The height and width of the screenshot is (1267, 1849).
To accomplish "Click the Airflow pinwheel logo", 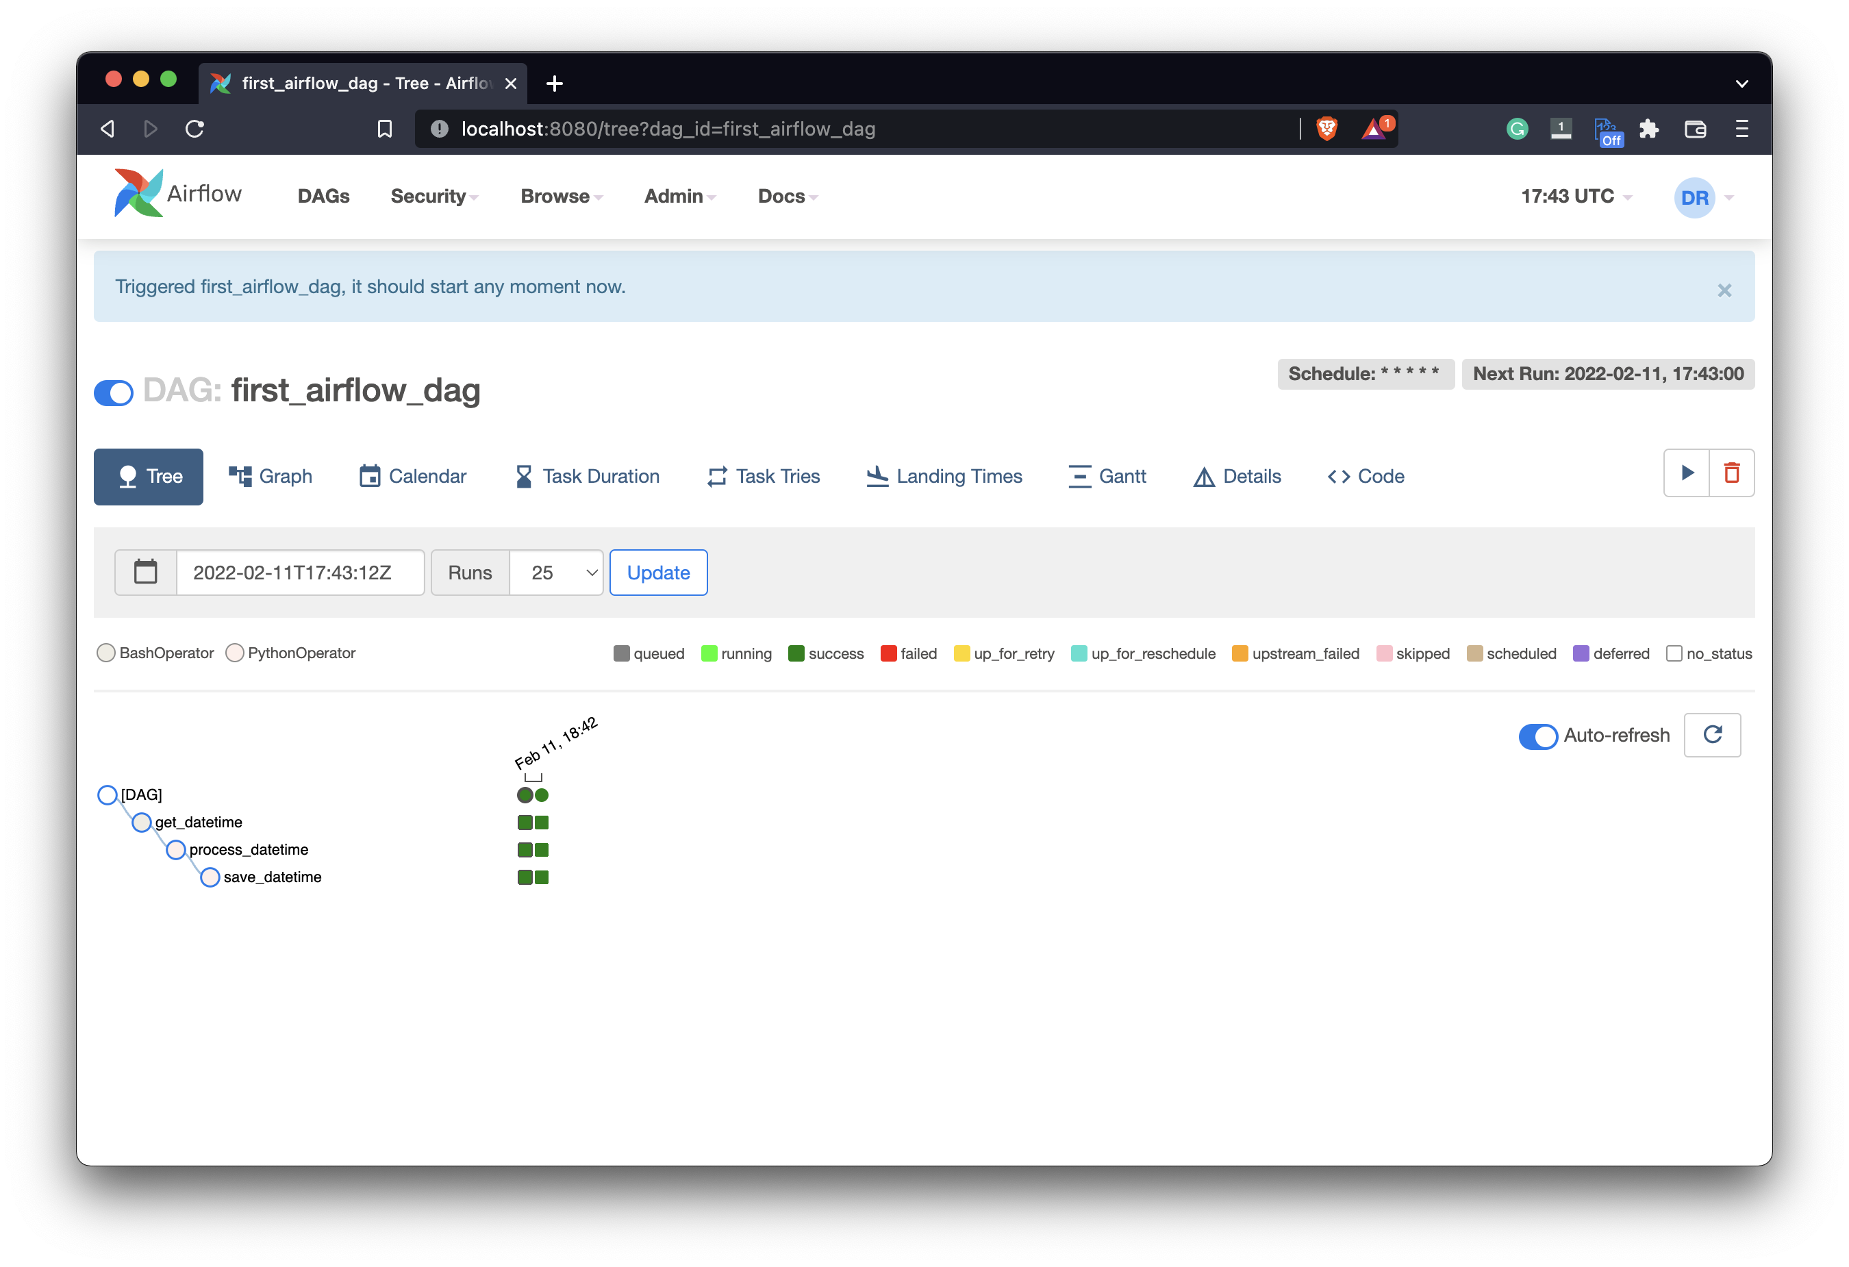I will (138, 193).
